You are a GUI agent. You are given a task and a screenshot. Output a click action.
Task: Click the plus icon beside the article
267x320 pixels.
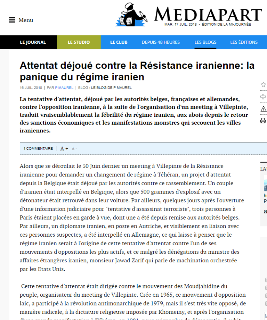point(263,97)
